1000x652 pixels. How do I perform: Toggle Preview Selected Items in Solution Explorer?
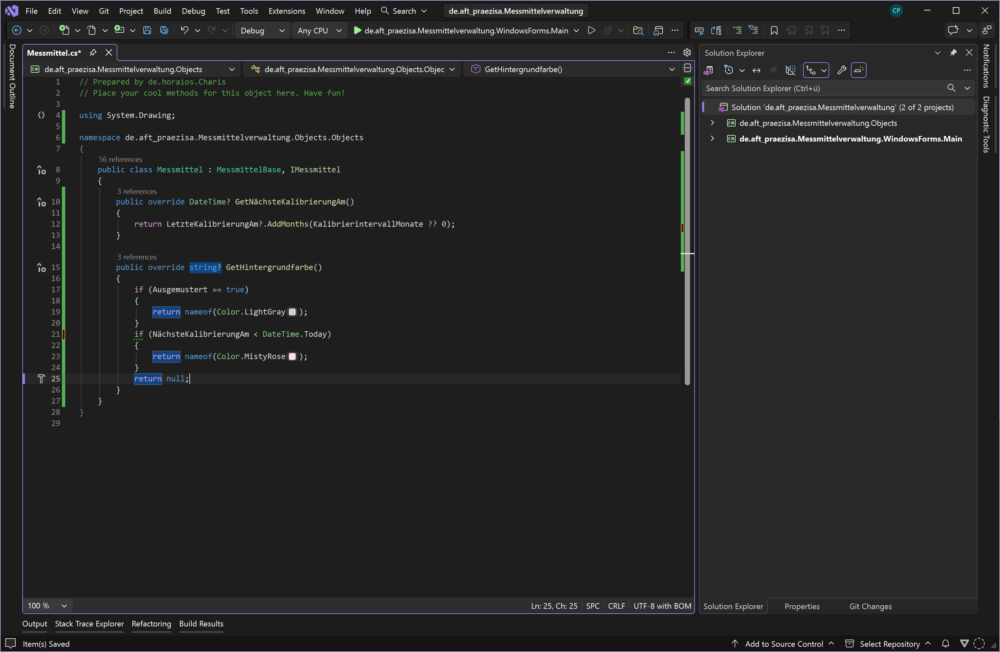[858, 70]
